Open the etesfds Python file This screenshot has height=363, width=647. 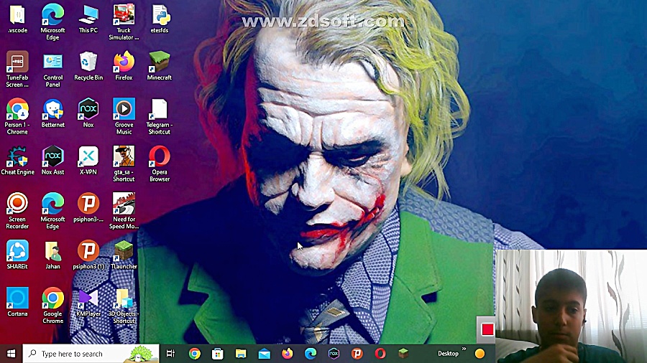[160, 19]
